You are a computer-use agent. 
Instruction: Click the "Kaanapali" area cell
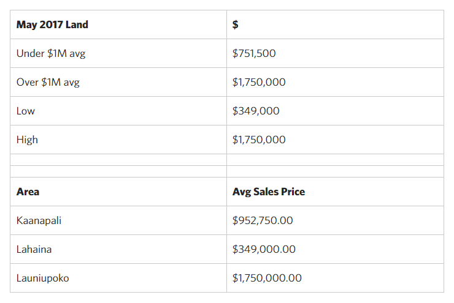[39, 220]
